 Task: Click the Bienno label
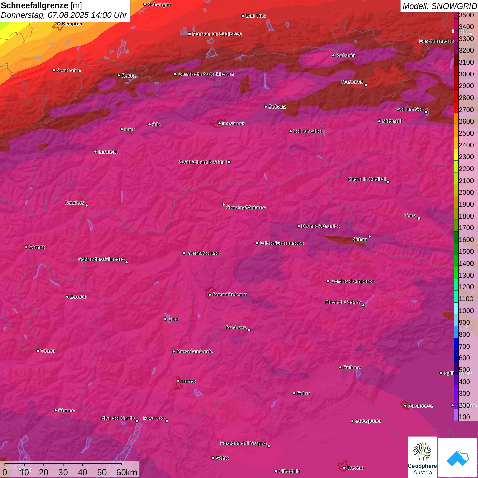(x=66, y=410)
